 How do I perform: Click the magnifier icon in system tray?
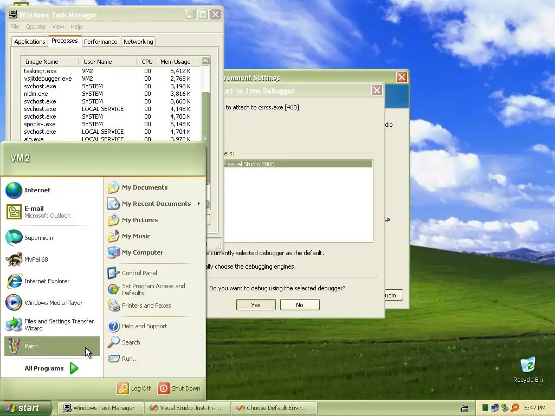[515, 408]
